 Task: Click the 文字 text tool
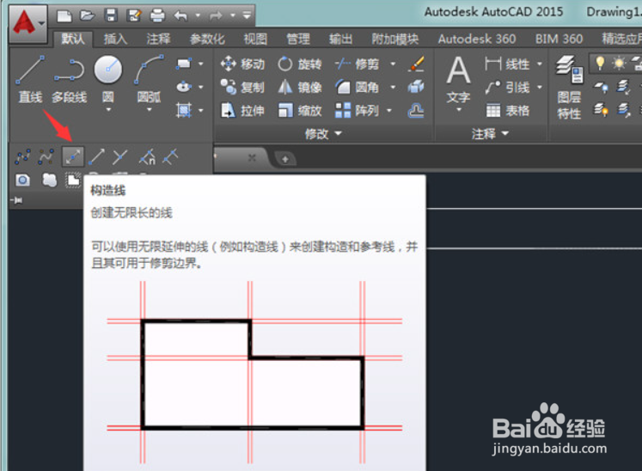coord(458,79)
